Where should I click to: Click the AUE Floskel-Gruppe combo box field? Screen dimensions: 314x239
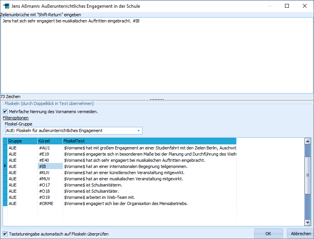point(74,131)
